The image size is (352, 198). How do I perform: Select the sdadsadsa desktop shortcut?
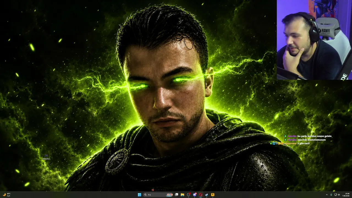point(46,157)
